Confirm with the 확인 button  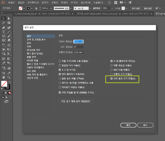pos(128,125)
